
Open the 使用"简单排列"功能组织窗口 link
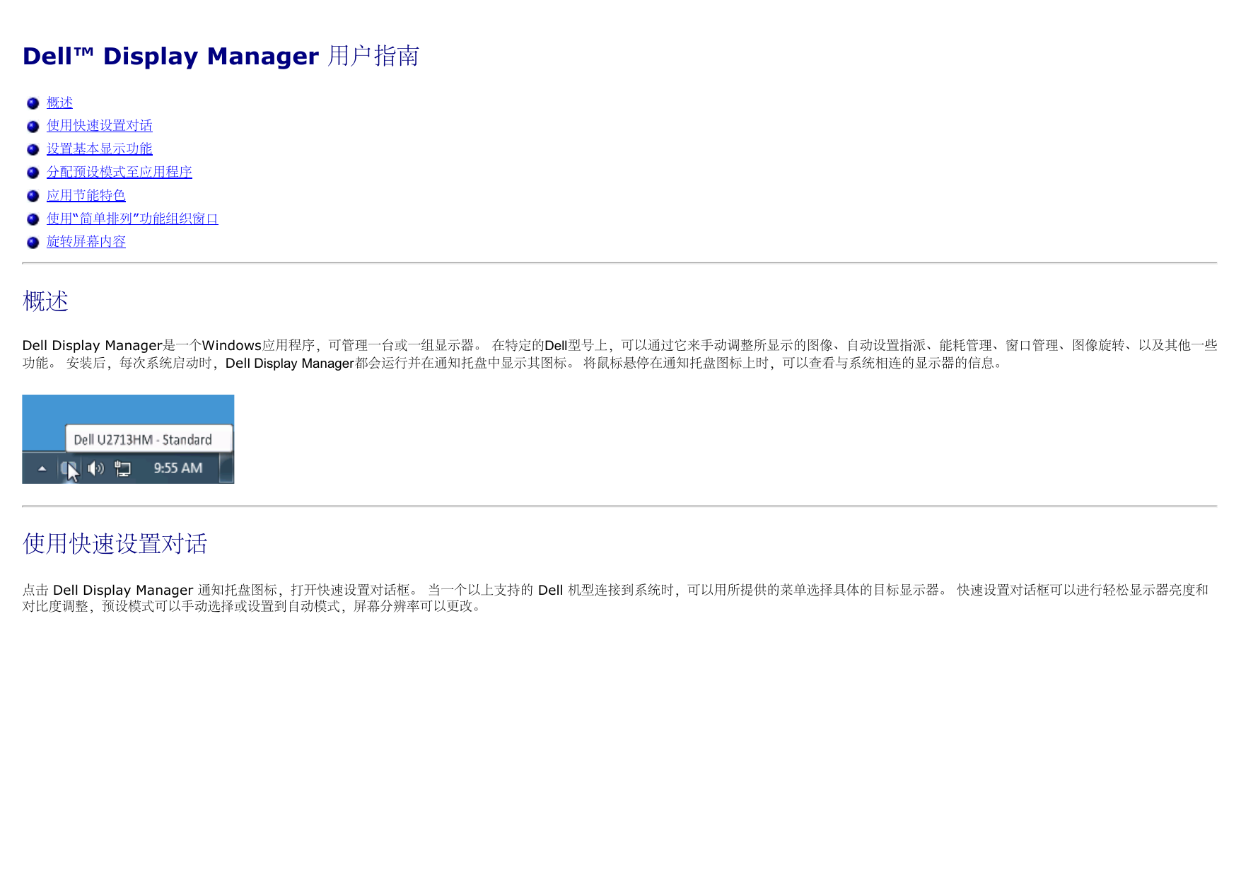[x=132, y=219]
